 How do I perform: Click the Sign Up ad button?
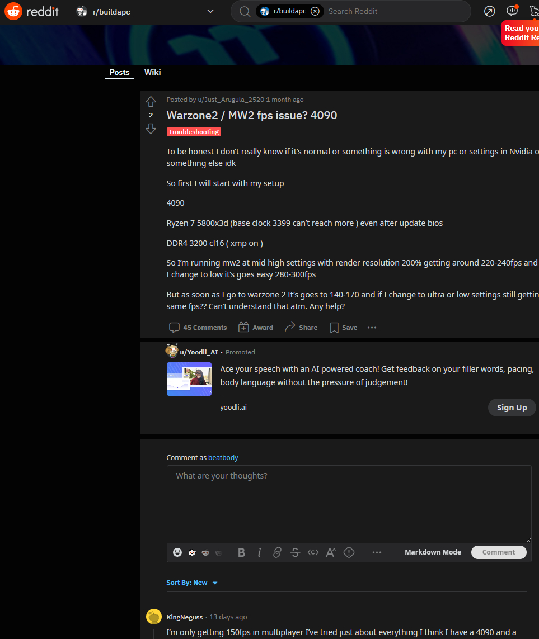coord(512,408)
